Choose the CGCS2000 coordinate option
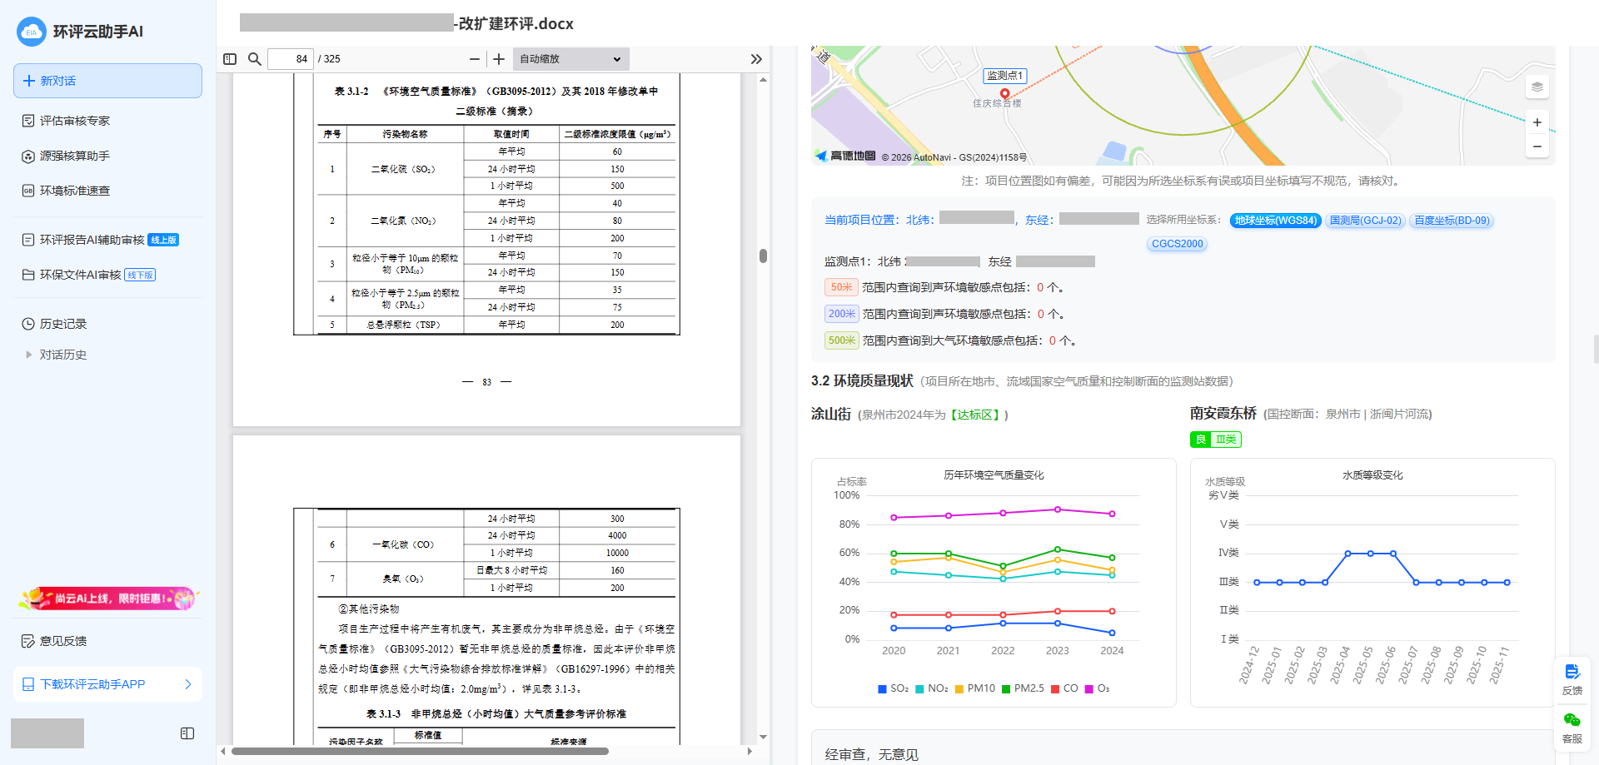This screenshot has width=1599, height=765. point(1177,244)
